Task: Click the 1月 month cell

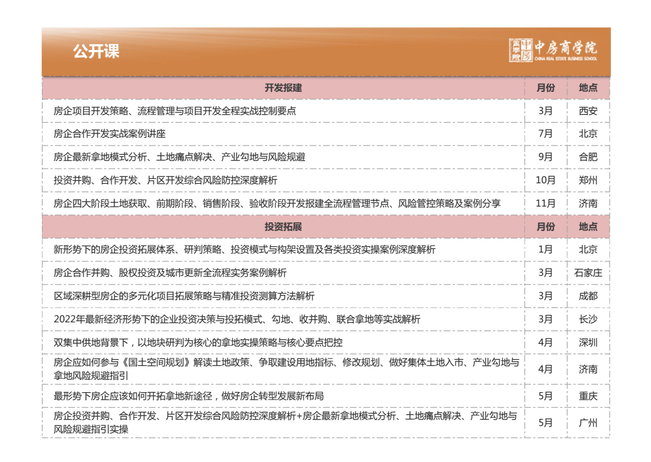Action: point(546,250)
